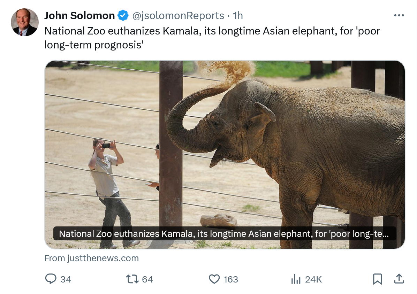Viewport: 417px width, 294px height.
Task: Open the three-dot More options menu
Action: [399, 16]
